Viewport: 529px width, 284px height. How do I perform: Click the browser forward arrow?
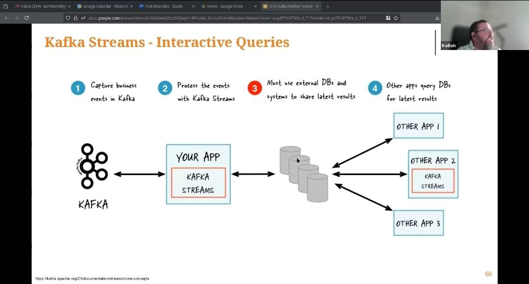pos(17,18)
